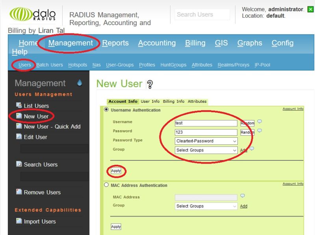The width and height of the screenshot is (315, 235).
Task: Click the List Users icon
Action: pyautogui.click(x=19, y=105)
